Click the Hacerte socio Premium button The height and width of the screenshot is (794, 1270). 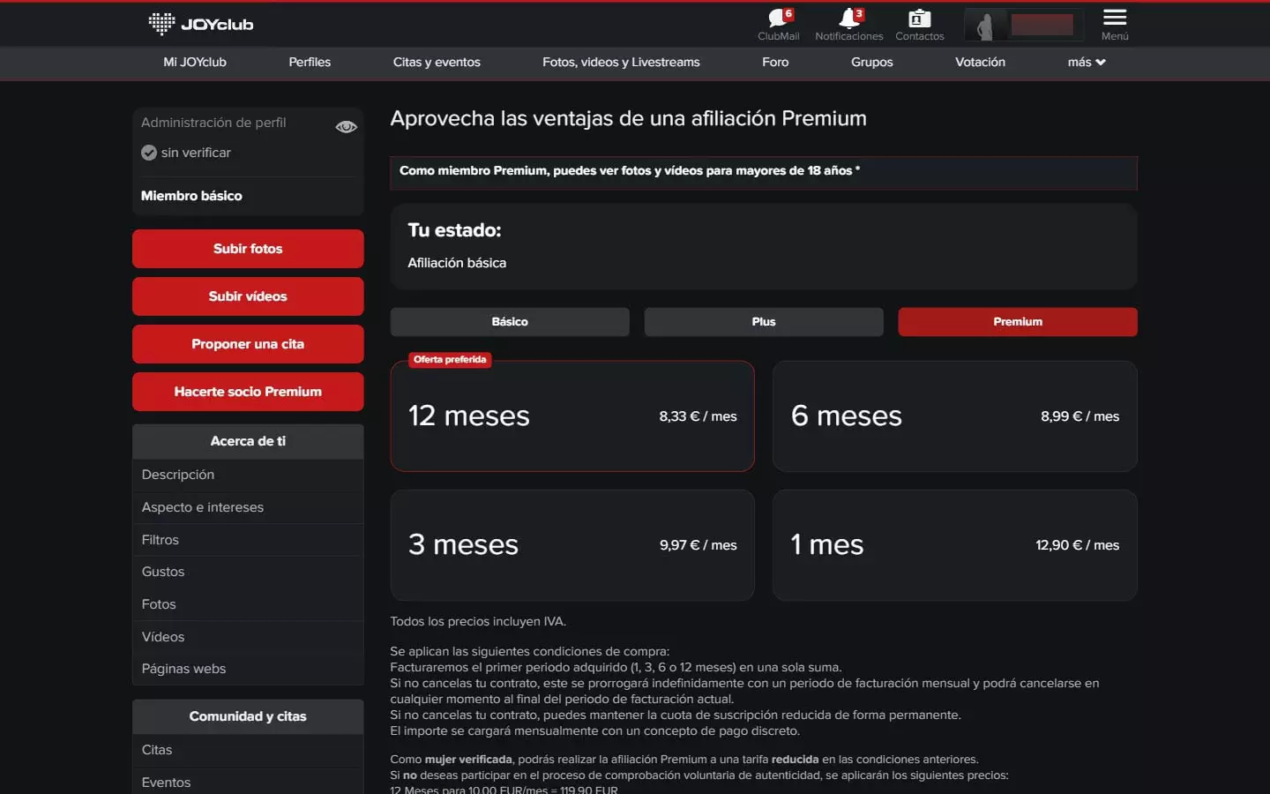point(247,391)
